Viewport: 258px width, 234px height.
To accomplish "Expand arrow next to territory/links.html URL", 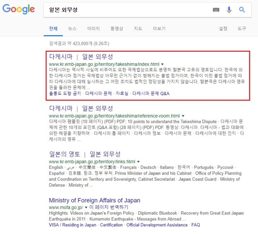I will pos(138,162).
